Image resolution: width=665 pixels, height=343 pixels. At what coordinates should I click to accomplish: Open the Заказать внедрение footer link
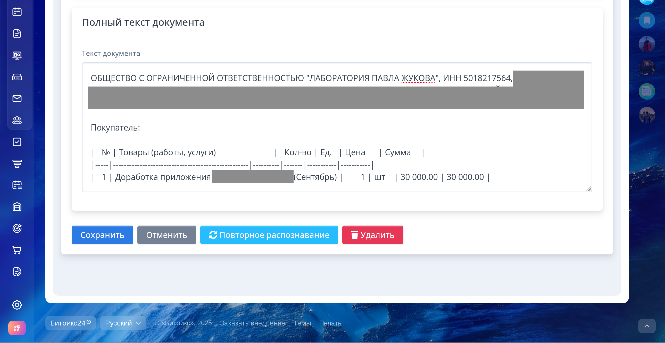coord(252,323)
